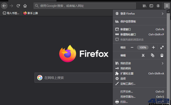The height and width of the screenshot is (105, 171).
Task: Enter full screen mode icon
Action: click(x=162, y=47)
